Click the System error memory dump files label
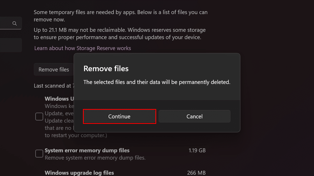Image resolution: width=314 pixels, height=176 pixels. pos(87,150)
